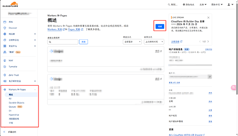The width and height of the screenshot is (238, 136).
Task: Go to next announcement with right chevron
Action: pyautogui.click(x=208, y=41)
